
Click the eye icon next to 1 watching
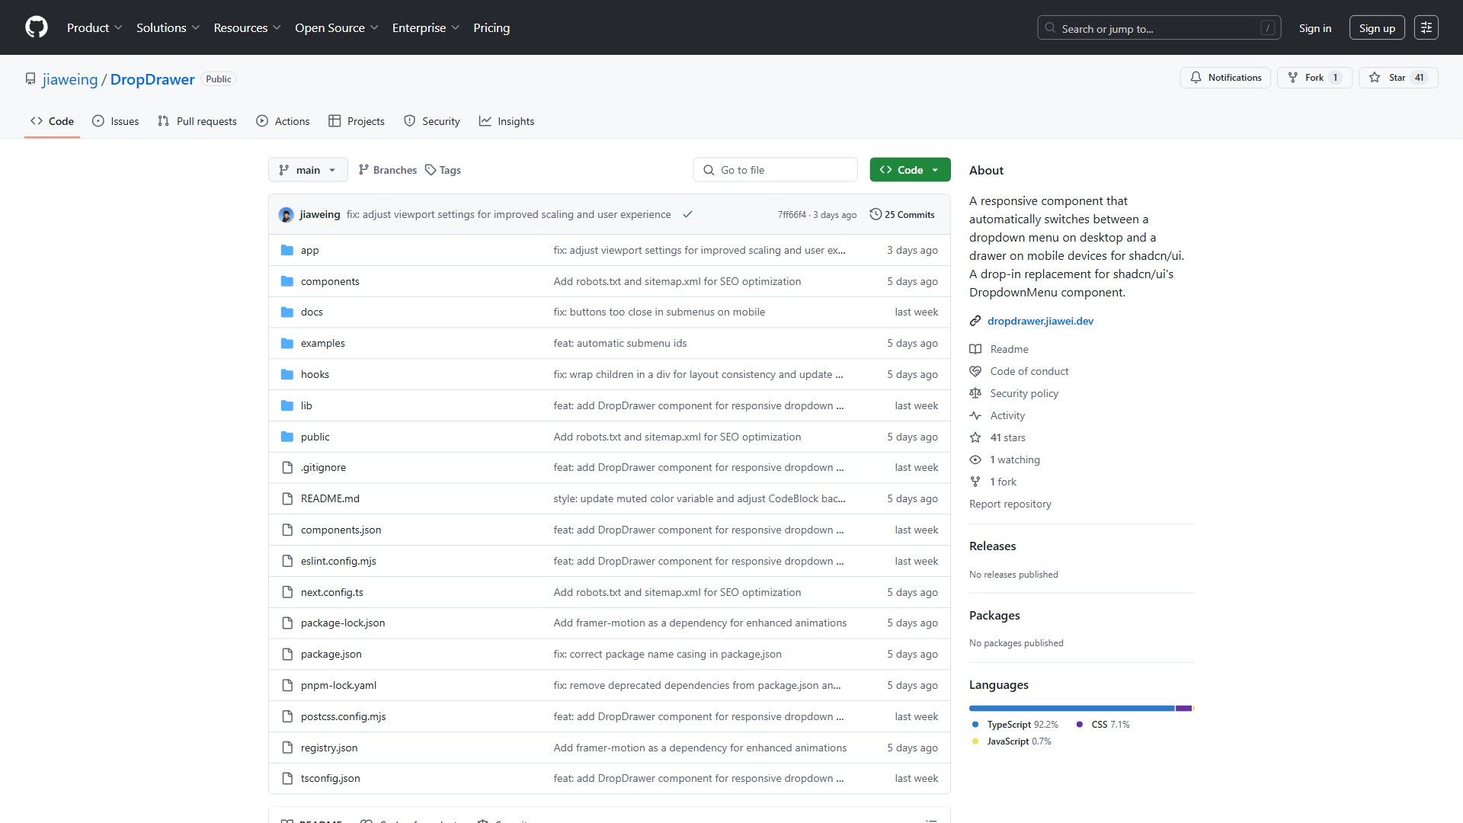(975, 460)
